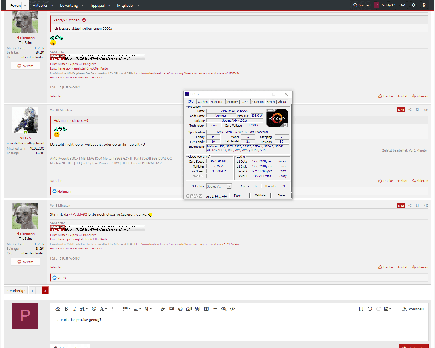
Task: Open the Socket #1 selection dropdown in CPU-Z
Action: (x=219, y=186)
